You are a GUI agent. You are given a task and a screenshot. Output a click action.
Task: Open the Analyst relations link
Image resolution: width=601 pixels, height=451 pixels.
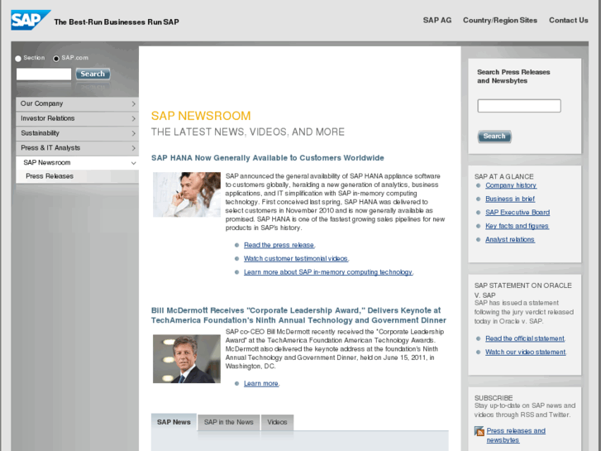510,239
